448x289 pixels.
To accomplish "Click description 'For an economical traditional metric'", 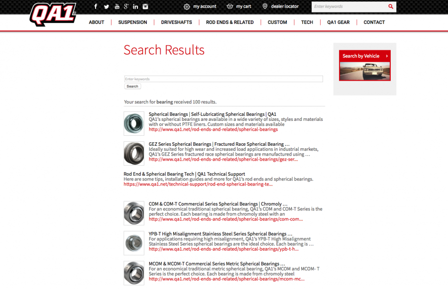I will 234,271.
